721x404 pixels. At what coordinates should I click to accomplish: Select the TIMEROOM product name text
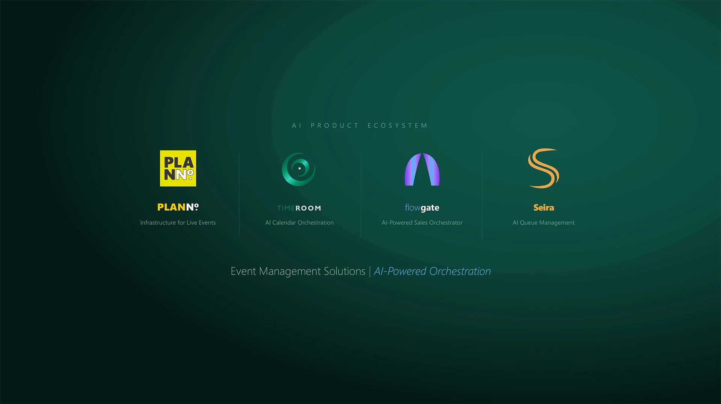pos(299,208)
